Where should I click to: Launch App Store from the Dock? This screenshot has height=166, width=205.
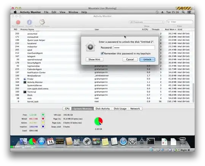click(x=41, y=141)
